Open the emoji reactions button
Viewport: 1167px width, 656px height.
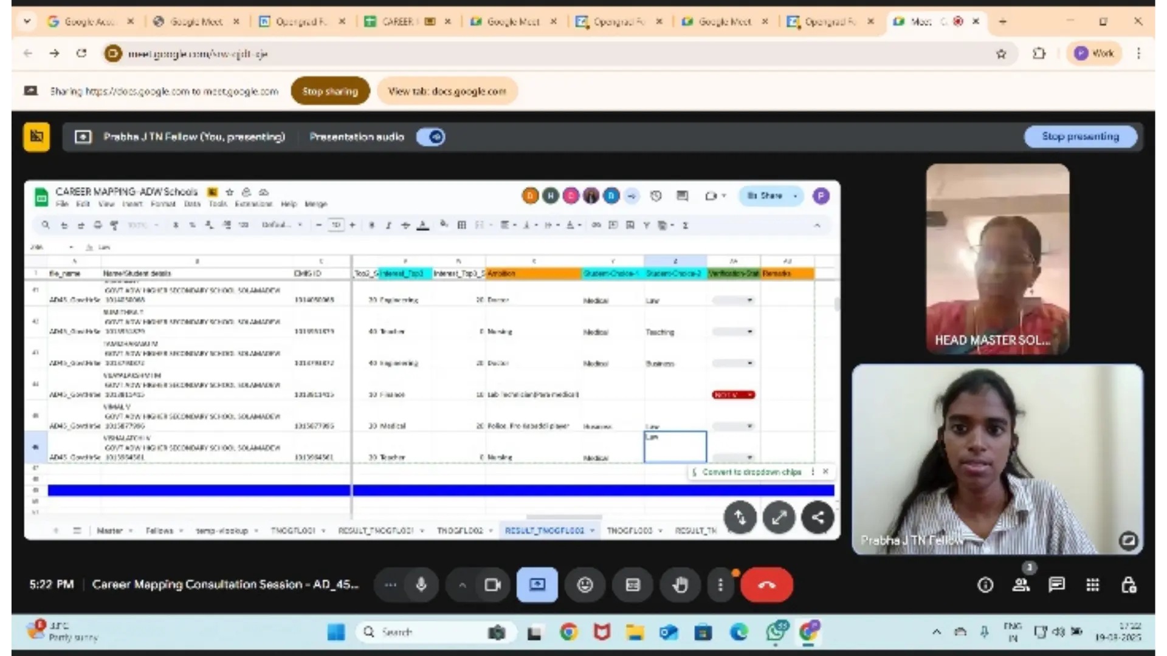coord(585,585)
